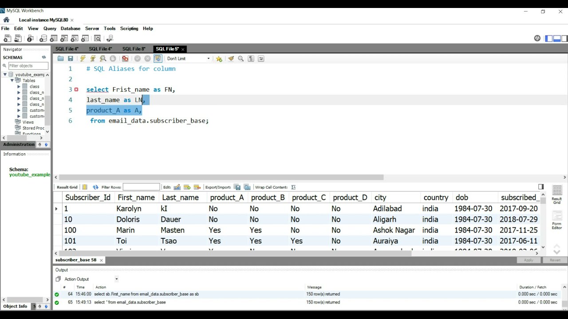The image size is (568, 319).
Task: Click the edit current row pencil icon
Action: 177,187
